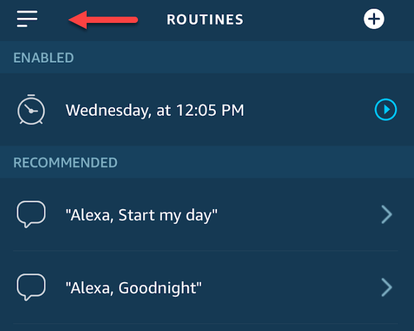The height and width of the screenshot is (331, 414).
Task: Click the RECOMMENDED section header
Action: pos(65,162)
